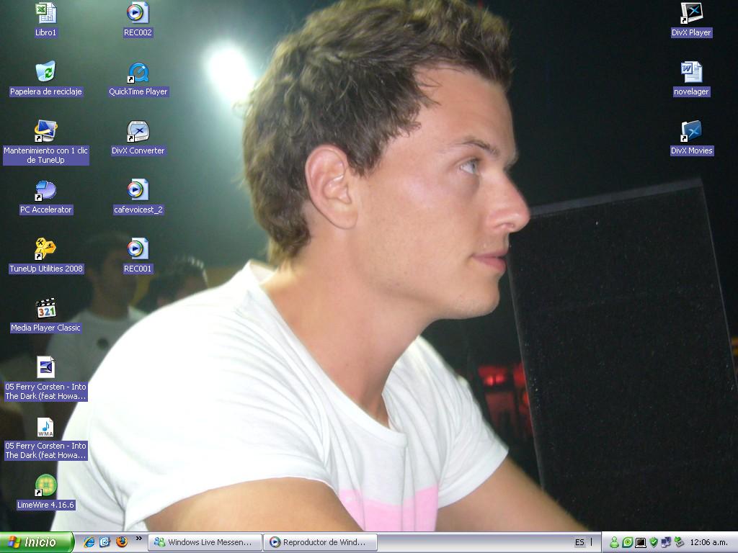Click the system tray clock

pos(708,542)
